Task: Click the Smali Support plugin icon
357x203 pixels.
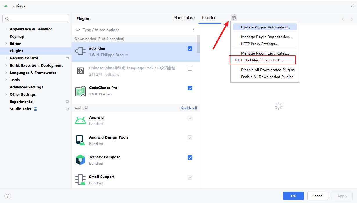Action: tap(80, 180)
